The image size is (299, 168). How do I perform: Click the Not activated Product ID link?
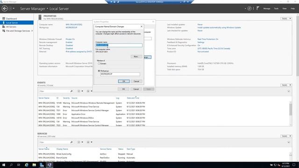203,52
